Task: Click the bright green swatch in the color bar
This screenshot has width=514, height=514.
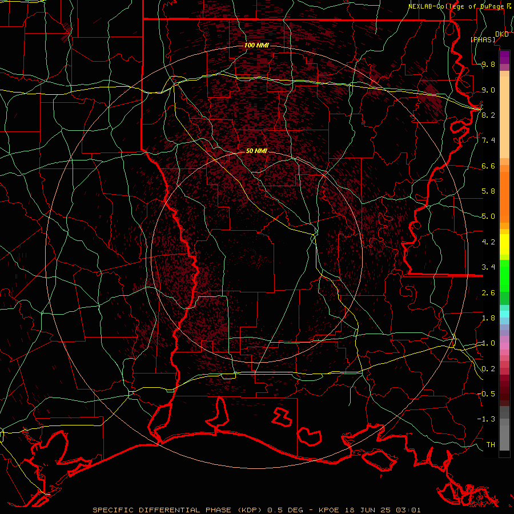Action: 504,275
